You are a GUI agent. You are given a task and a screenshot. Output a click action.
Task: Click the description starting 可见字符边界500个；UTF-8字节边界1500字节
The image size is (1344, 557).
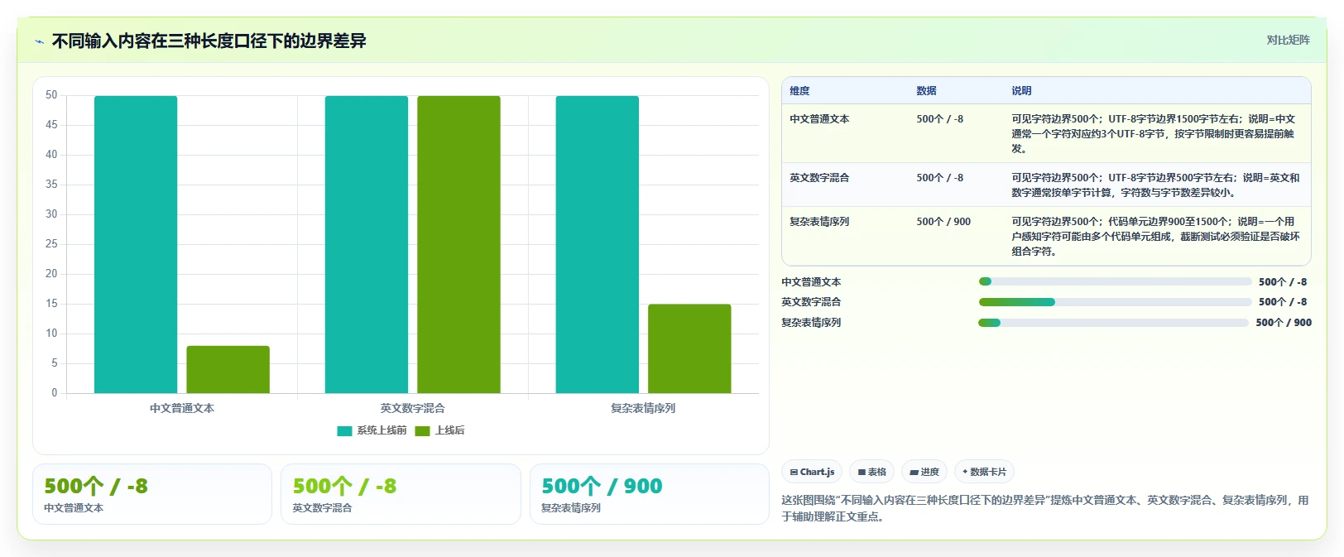tap(1155, 134)
